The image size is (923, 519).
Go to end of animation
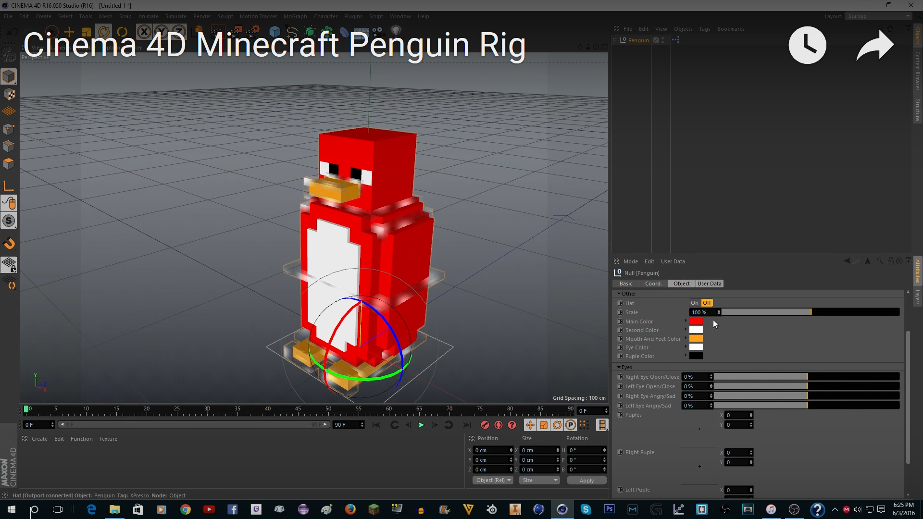click(x=466, y=425)
